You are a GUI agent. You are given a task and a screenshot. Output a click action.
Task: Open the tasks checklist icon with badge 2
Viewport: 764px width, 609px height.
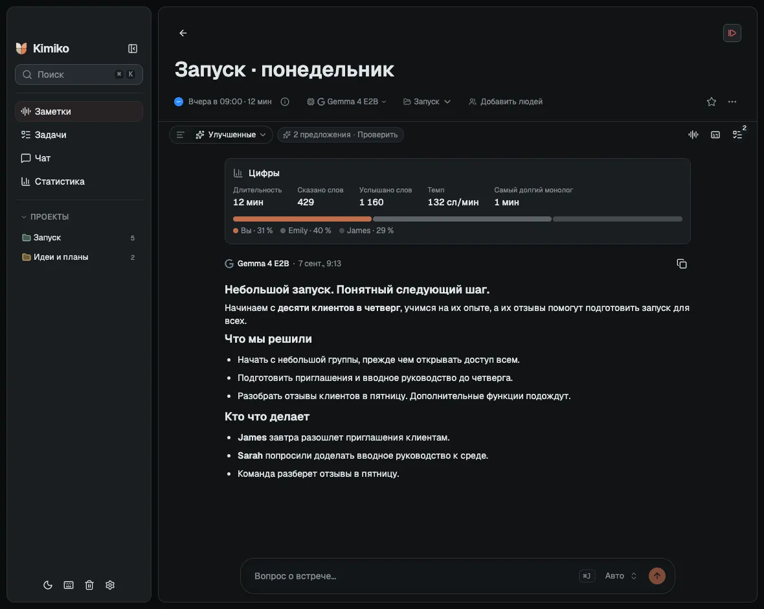tap(737, 135)
